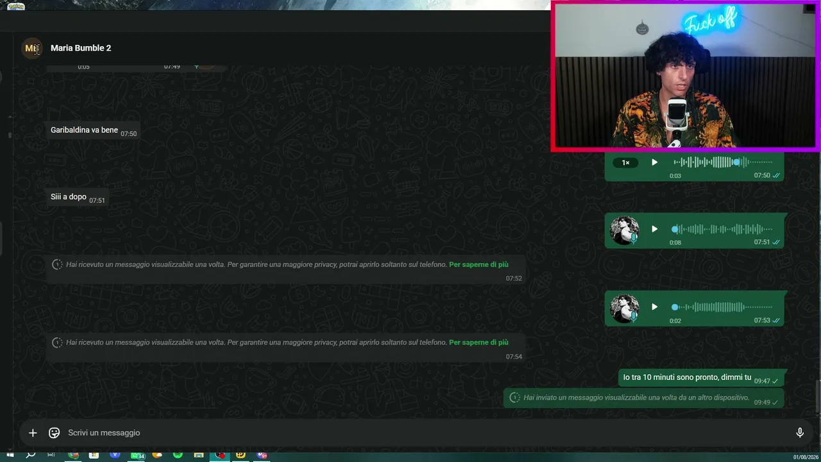Click the taskbar date in system tray

pyautogui.click(x=806, y=457)
